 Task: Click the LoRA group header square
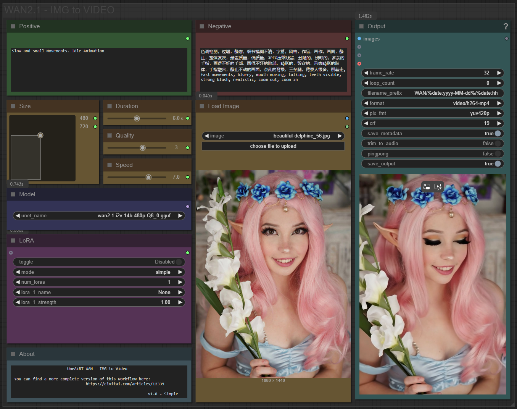13,241
